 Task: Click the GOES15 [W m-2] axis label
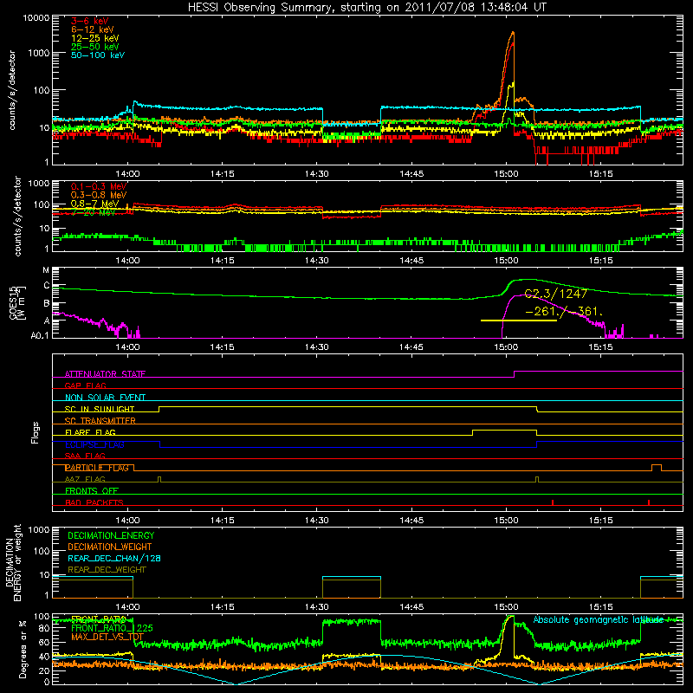coord(17,302)
